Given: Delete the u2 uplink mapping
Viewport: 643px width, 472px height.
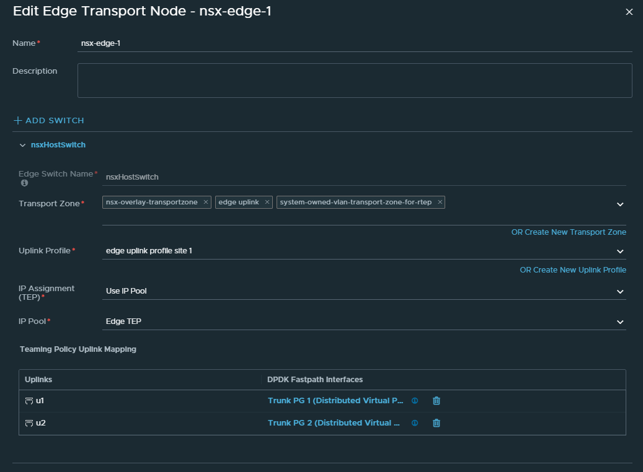Looking at the screenshot, I should (x=437, y=423).
